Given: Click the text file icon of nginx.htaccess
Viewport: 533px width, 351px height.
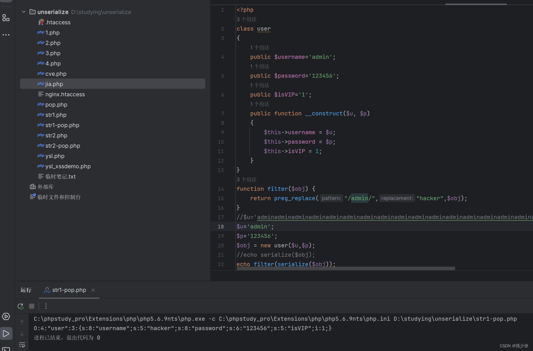Looking at the screenshot, I should 41,94.
